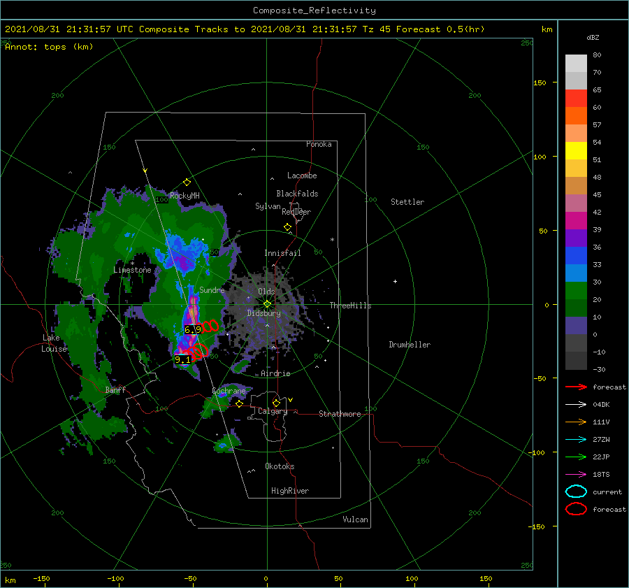629x588 pixels.
Task: Click the dBZ scale heading
Action: tap(593, 38)
